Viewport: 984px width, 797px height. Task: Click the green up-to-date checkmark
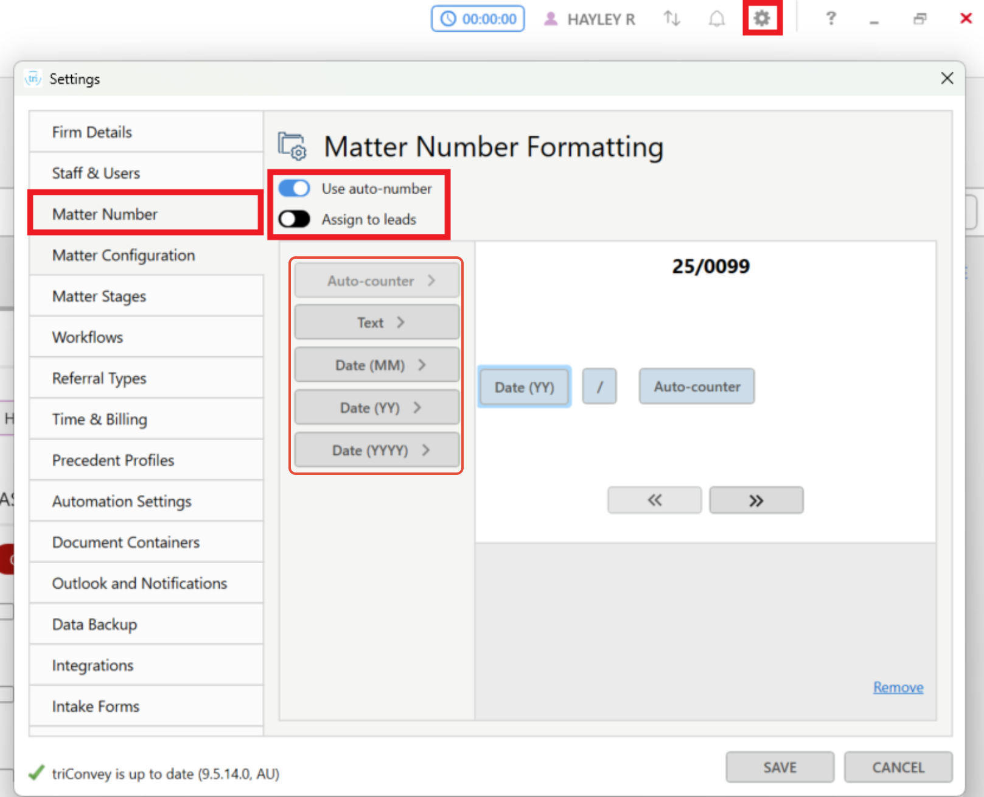point(37,773)
